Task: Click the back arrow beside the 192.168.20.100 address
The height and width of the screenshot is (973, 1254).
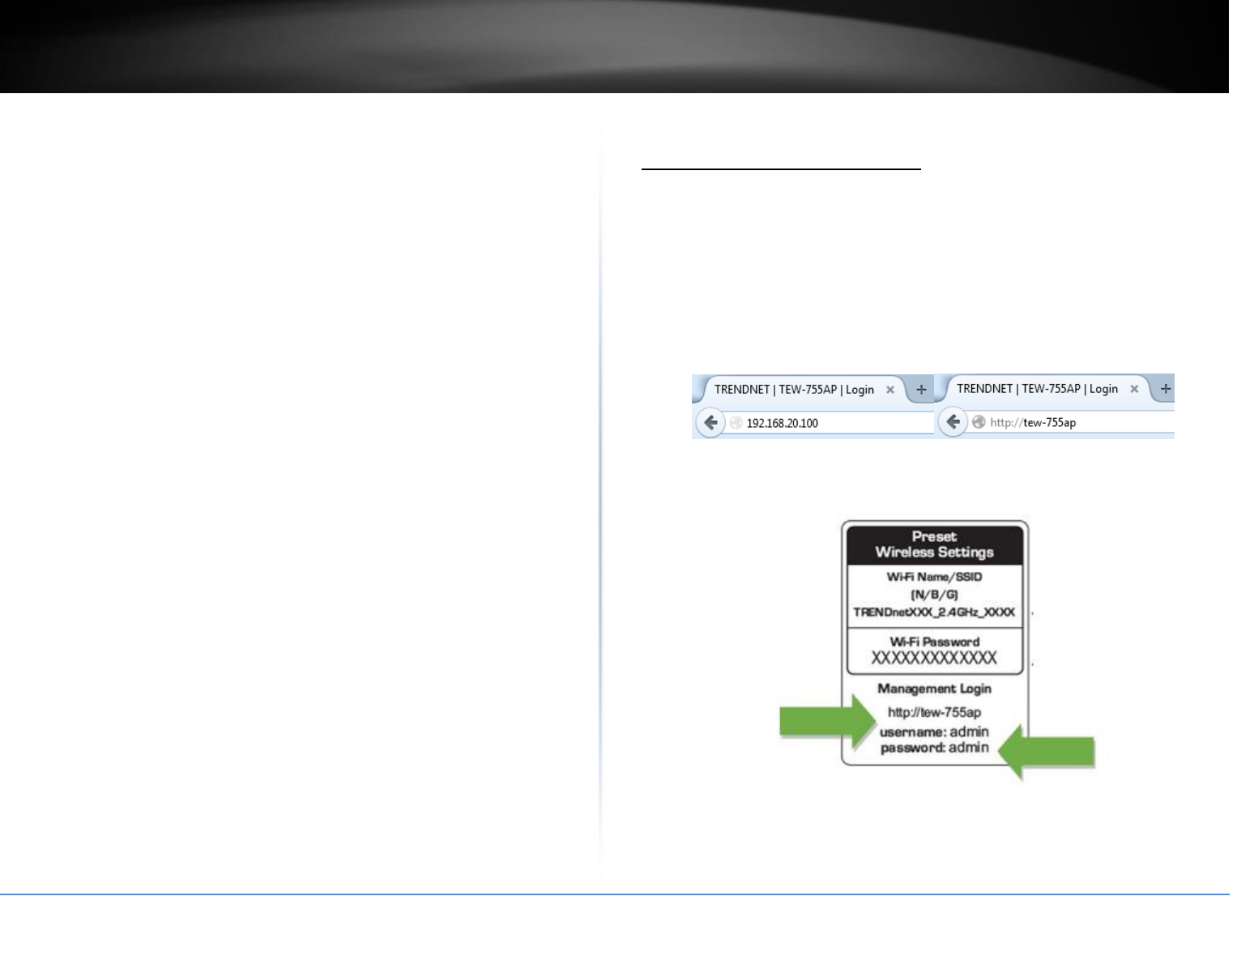Action: [710, 423]
